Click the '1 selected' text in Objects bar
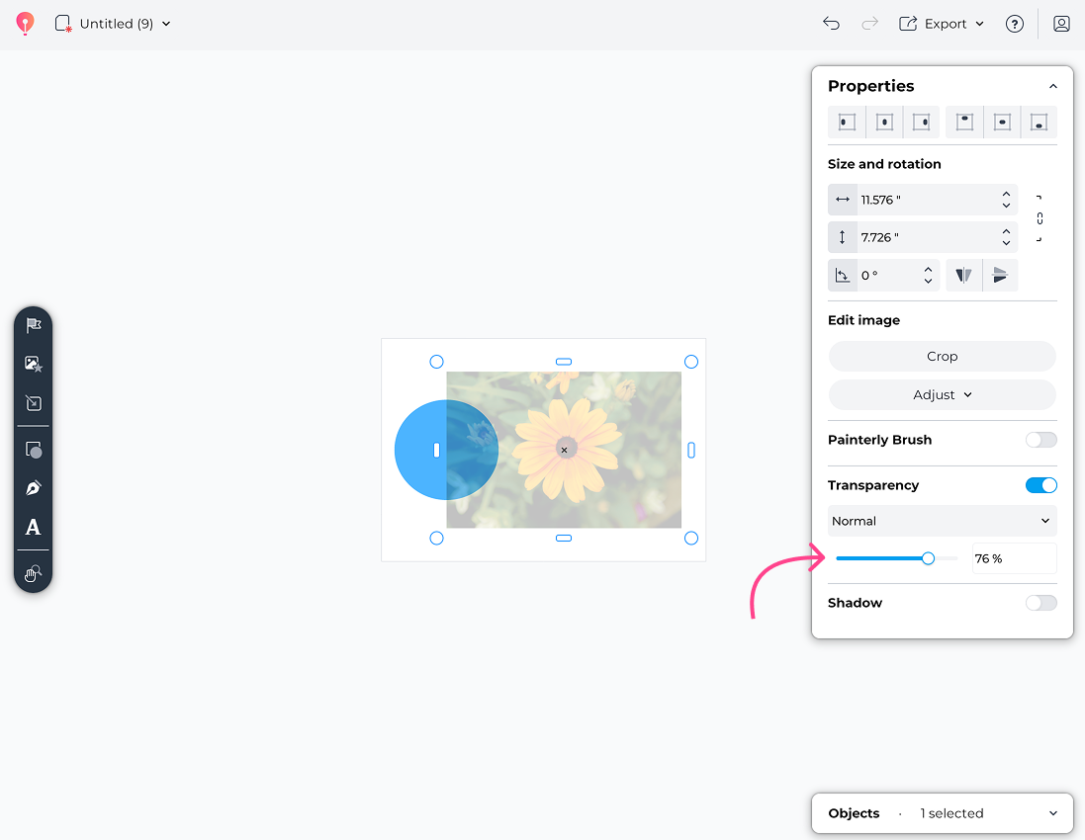1085x840 pixels. 951,813
